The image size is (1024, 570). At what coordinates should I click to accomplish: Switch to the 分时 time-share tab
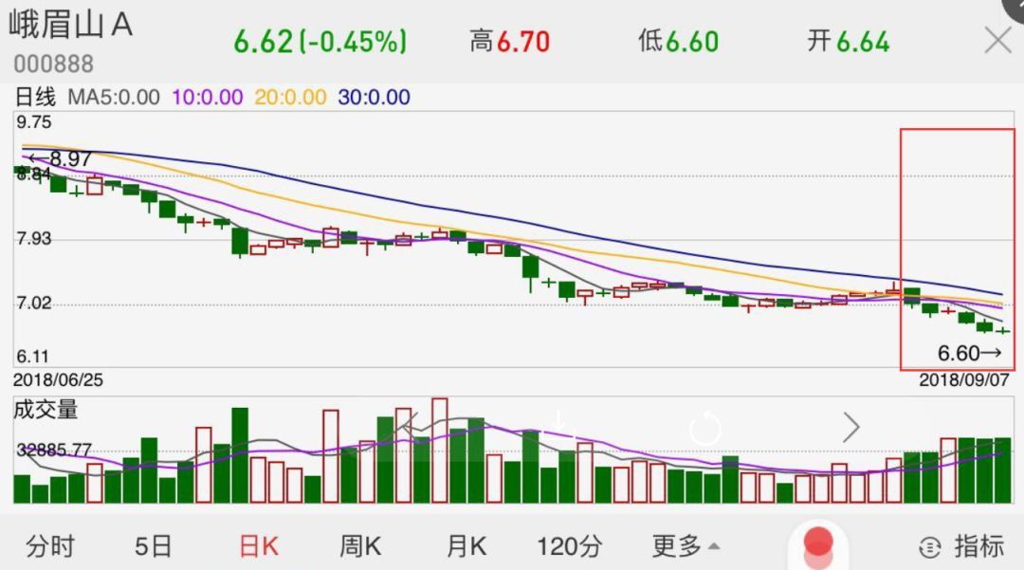[49, 546]
